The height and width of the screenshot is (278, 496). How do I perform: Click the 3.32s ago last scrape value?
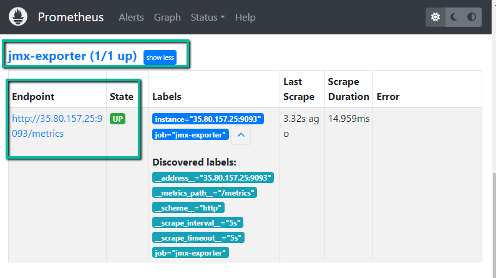(x=301, y=126)
